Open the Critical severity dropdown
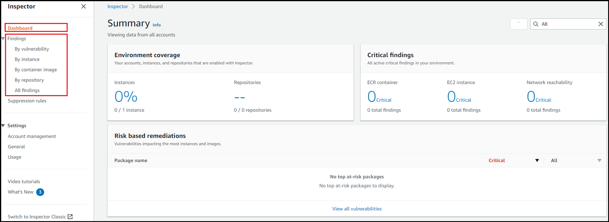This screenshot has height=222, width=609. click(x=537, y=160)
